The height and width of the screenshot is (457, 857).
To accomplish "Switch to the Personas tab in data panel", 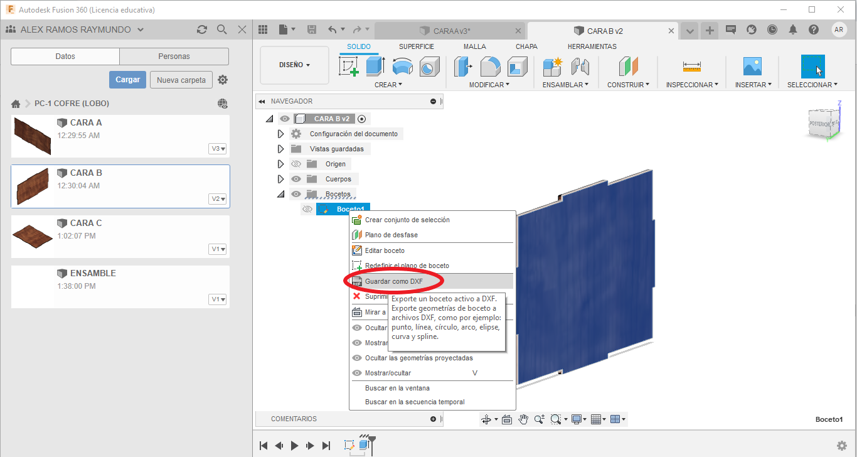I will [174, 56].
